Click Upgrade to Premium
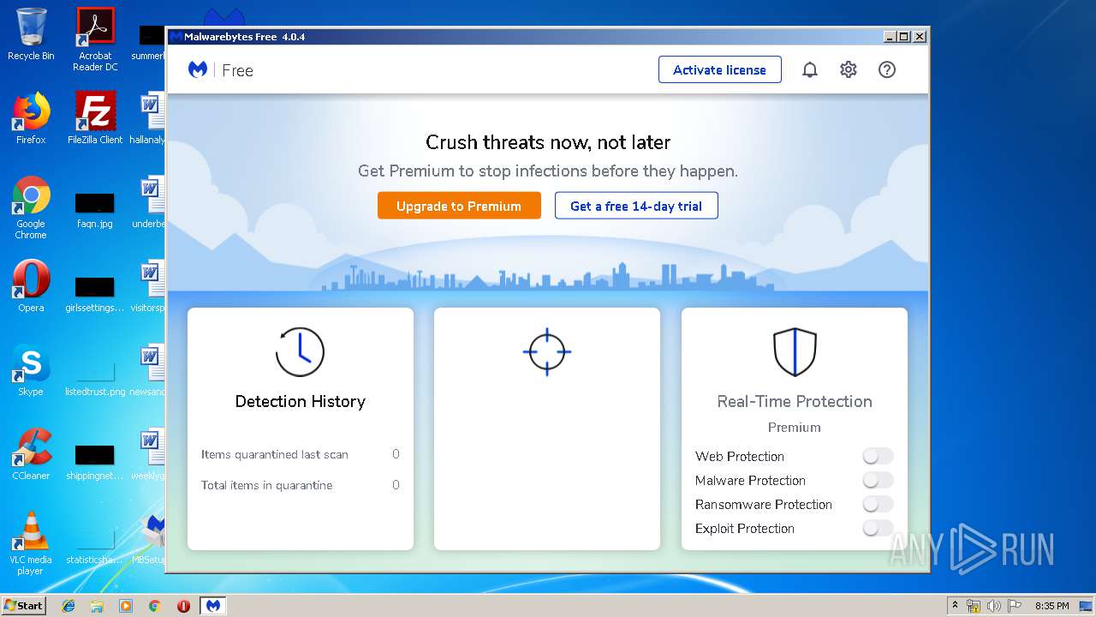1096x617 pixels. tap(459, 206)
